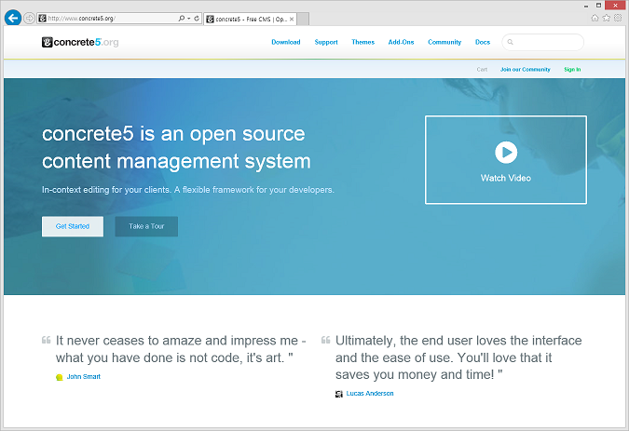Click the refresh icon in address bar
Image resolution: width=629 pixels, height=431 pixels.
coord(197,19)
